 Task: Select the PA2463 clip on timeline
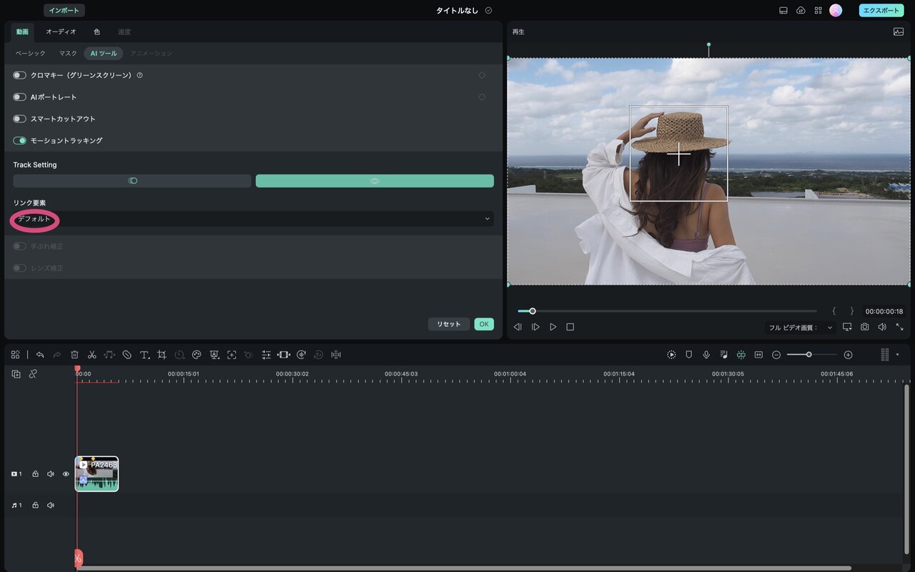(97, 474)
